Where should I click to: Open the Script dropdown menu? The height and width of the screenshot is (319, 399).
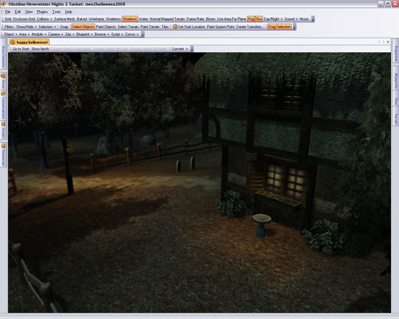pos(117,34)
